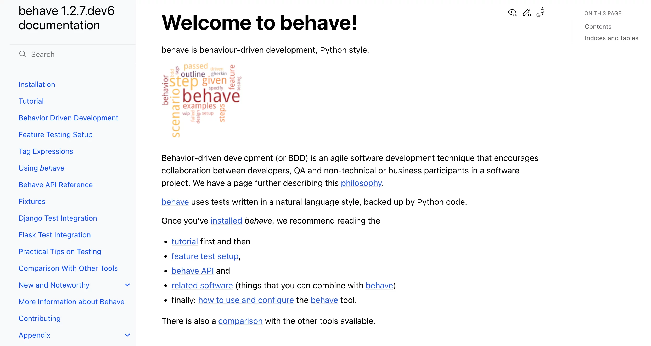Image resolution: width=651 pixels, height=346 pixels.
Task: Expand the New and Noteworthy chevron
Action: click(127, 285)
